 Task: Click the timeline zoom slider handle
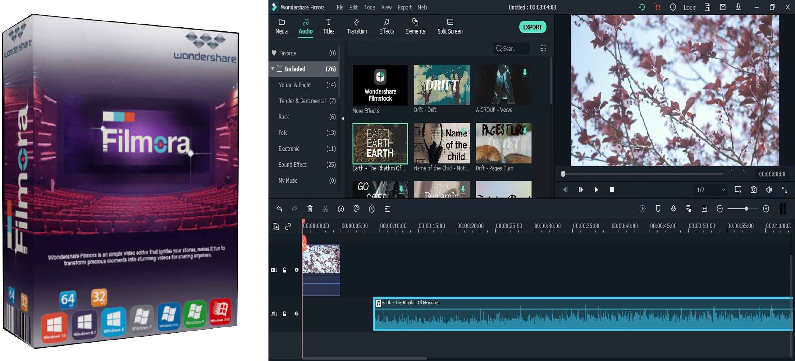(x=746, y=209)
